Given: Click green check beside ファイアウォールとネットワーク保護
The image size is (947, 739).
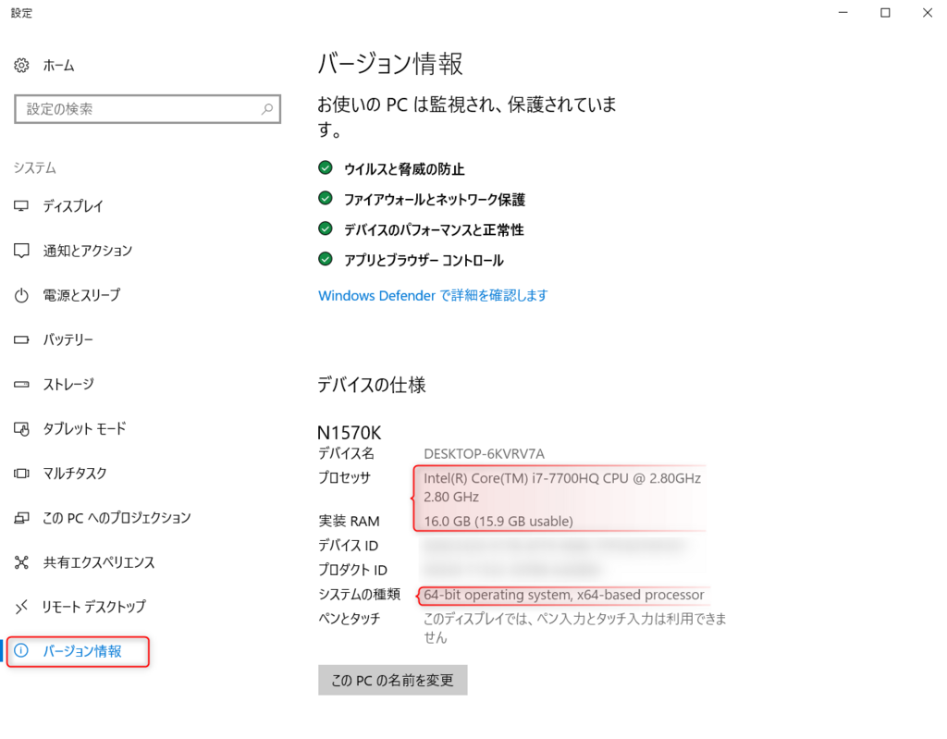Looking at the screenshot, I should tap(326, 198).
